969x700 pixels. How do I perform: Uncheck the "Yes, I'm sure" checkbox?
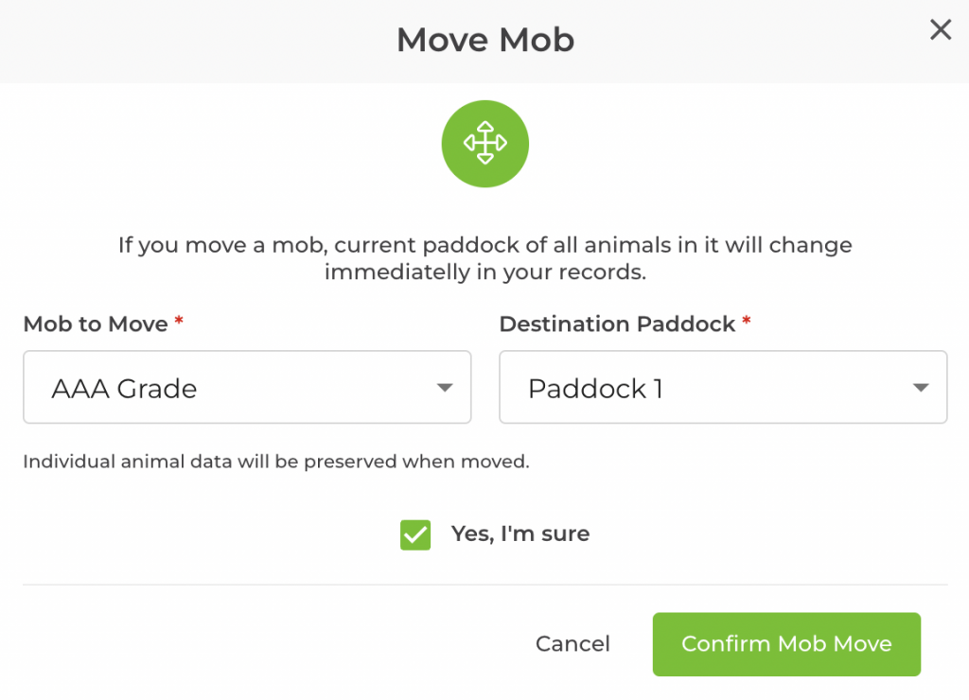(415, 534)
